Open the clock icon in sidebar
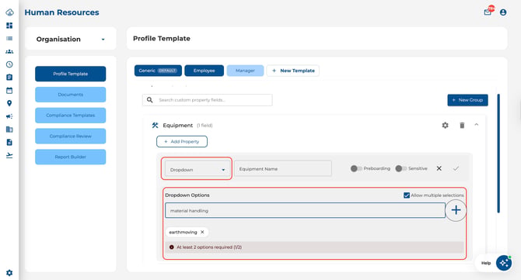Viewport: 521px width, 280px height. [x=9, y=64]
